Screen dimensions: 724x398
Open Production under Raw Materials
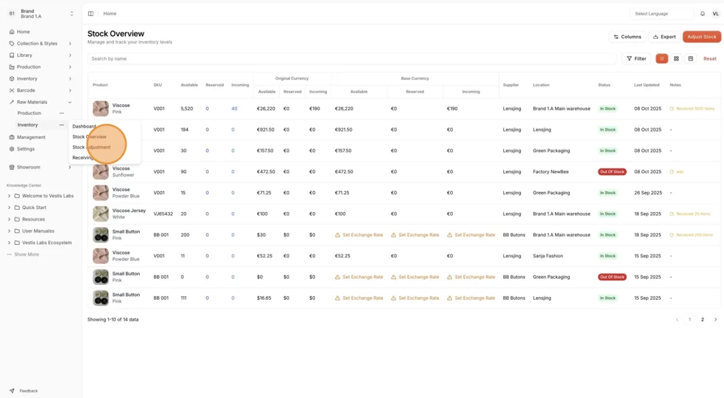click(x=29, y=113)
